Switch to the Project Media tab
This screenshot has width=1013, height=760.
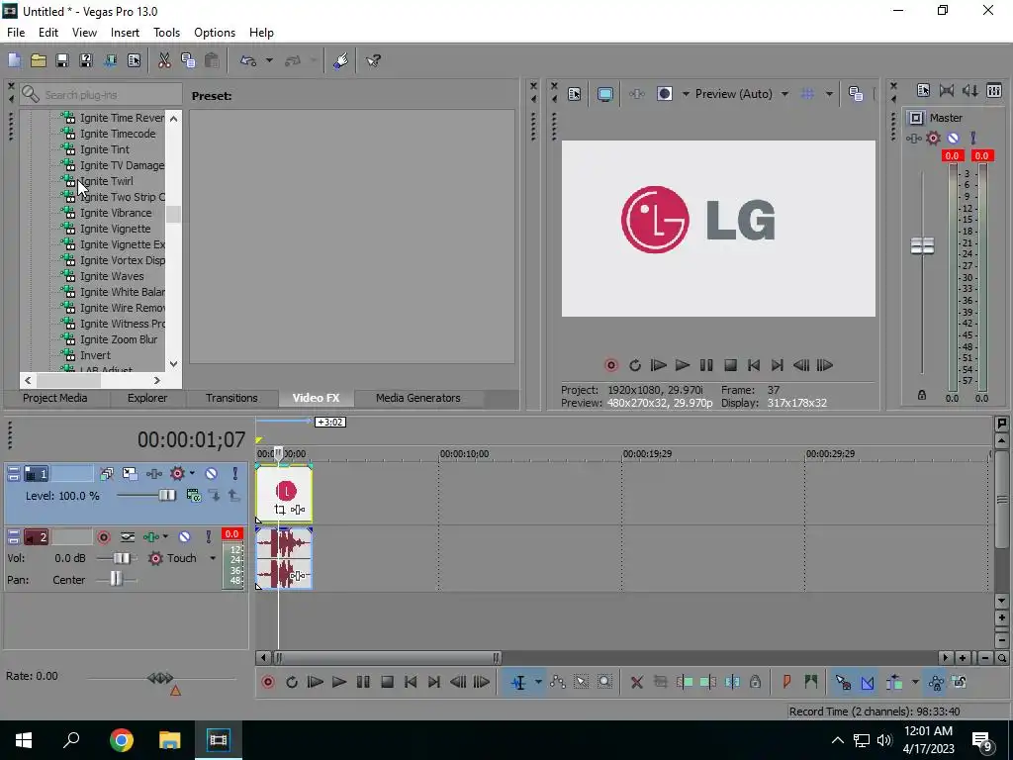tap(55, 398)
